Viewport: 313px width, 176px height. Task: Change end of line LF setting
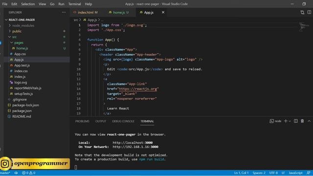(x=283, y=173)
